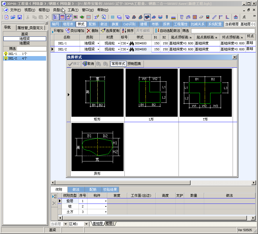Open the 区域1 dropdown
This screenshot has height=234, width=258.
pyautogui.click(x=86, y=224)
